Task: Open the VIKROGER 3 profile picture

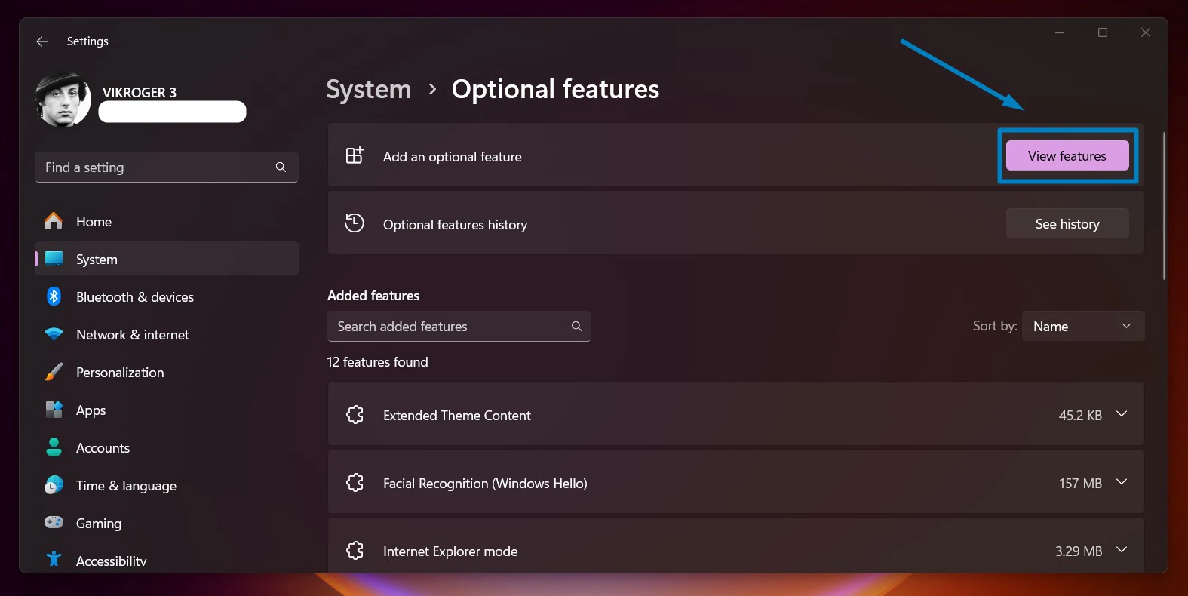Action: click(63, 100)
